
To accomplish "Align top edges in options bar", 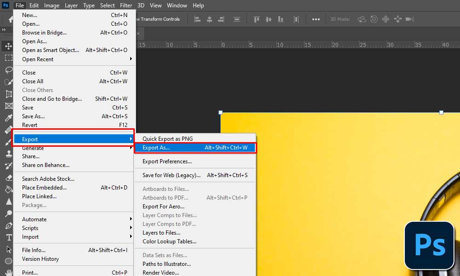I will [x=257, y=19].
